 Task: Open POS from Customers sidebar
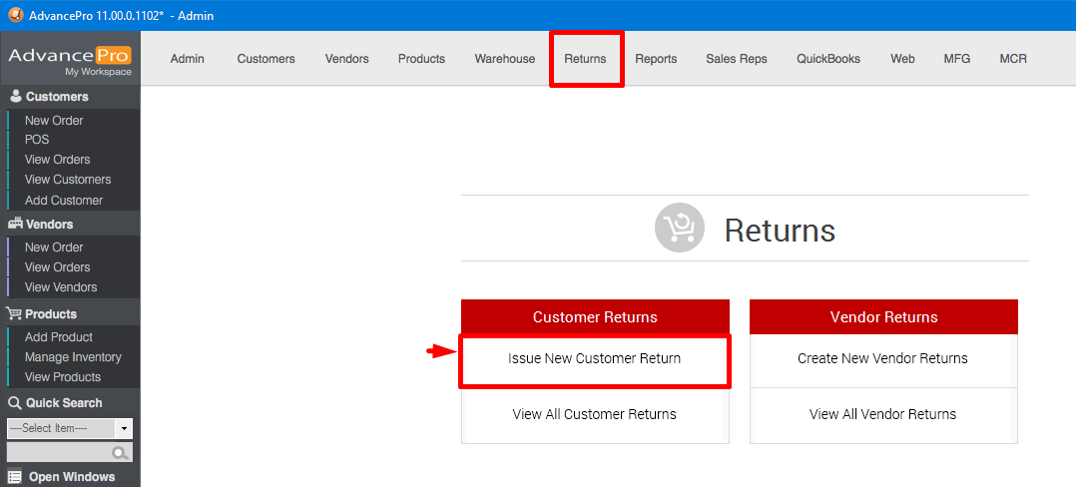[x=37, y=140]
